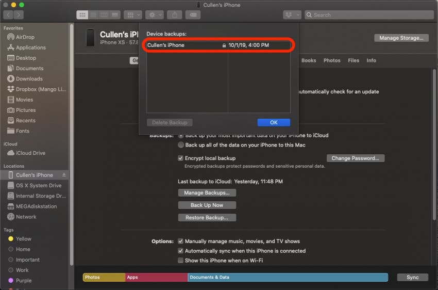Click the main pane vertical scrollbar
This screenshot has width=438, height=290.
[434, 144]
